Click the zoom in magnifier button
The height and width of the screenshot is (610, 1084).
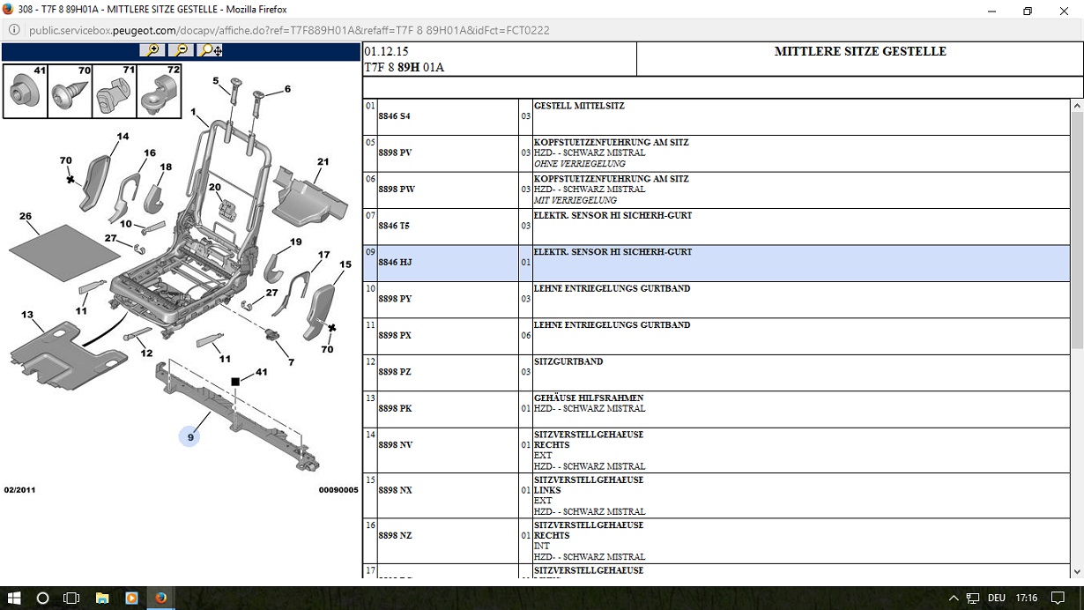coord(152,51)
